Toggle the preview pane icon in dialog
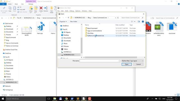This screenshot has height=101, width=180. pyautogui.click(x=139, y=22)
